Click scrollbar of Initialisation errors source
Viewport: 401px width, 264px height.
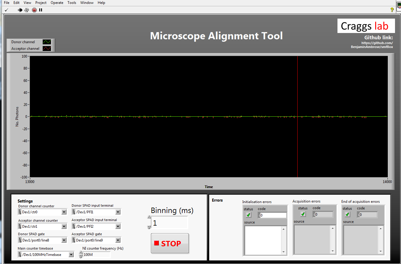coord(284,240)
